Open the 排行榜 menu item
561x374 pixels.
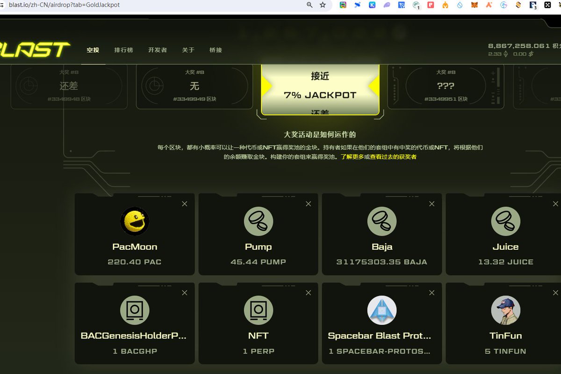tap(124, 50)
